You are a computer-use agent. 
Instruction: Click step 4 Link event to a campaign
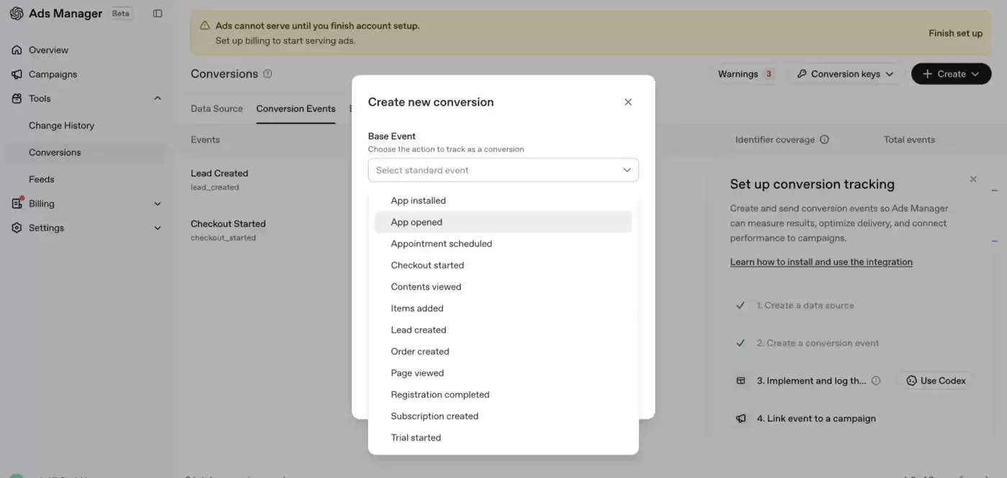[x=816, y=418]
